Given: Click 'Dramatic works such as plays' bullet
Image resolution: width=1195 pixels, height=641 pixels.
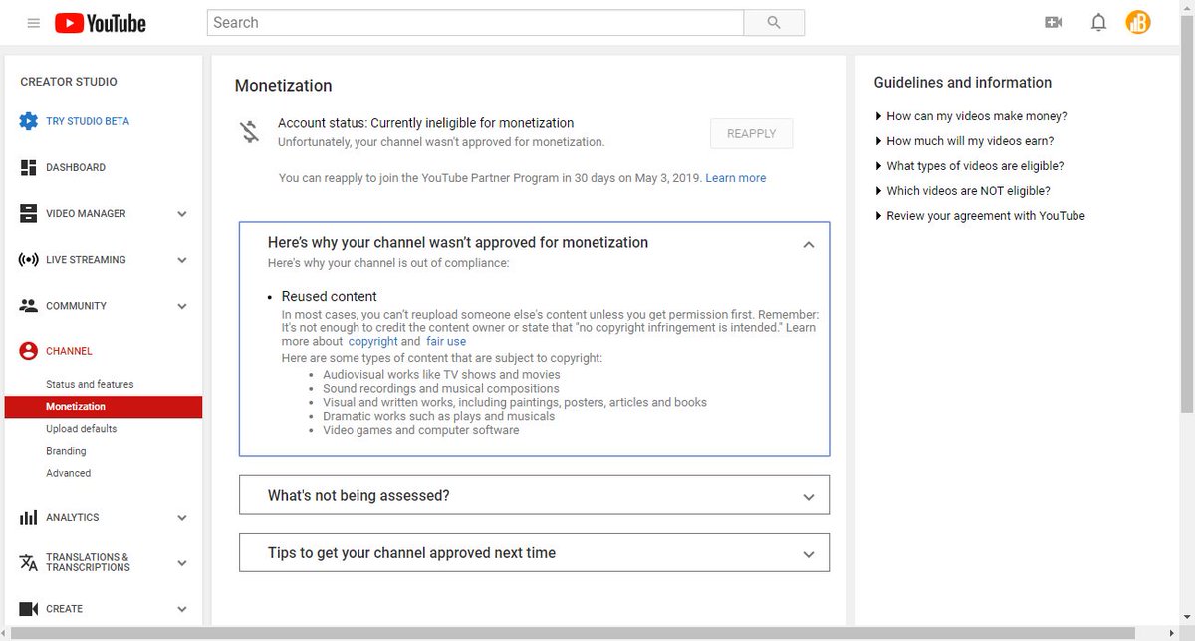Looking at the screenshot, I should pos(439,416).
